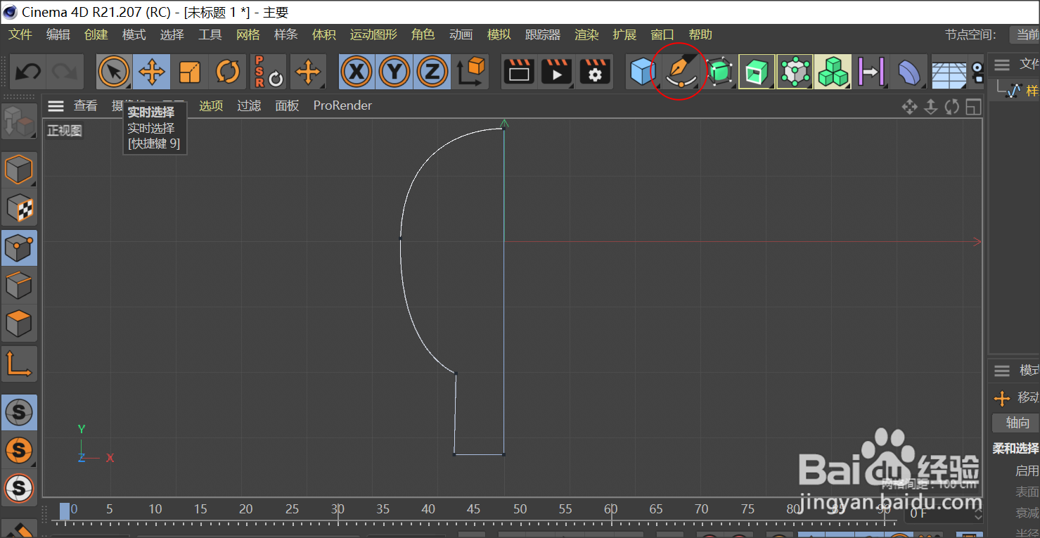
Task: Open the object manager panel menu
Action: click(1001, 65)
